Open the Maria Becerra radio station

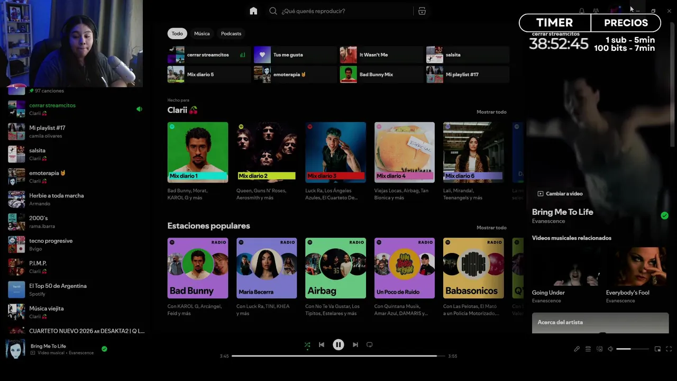(267, 277)
